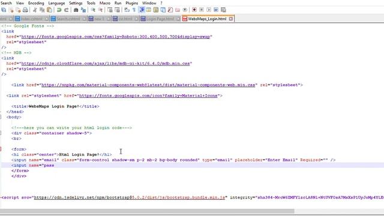Viewport: 384px width, 216px height.
Task: Open the Tools menu
Action: (91, 3)
